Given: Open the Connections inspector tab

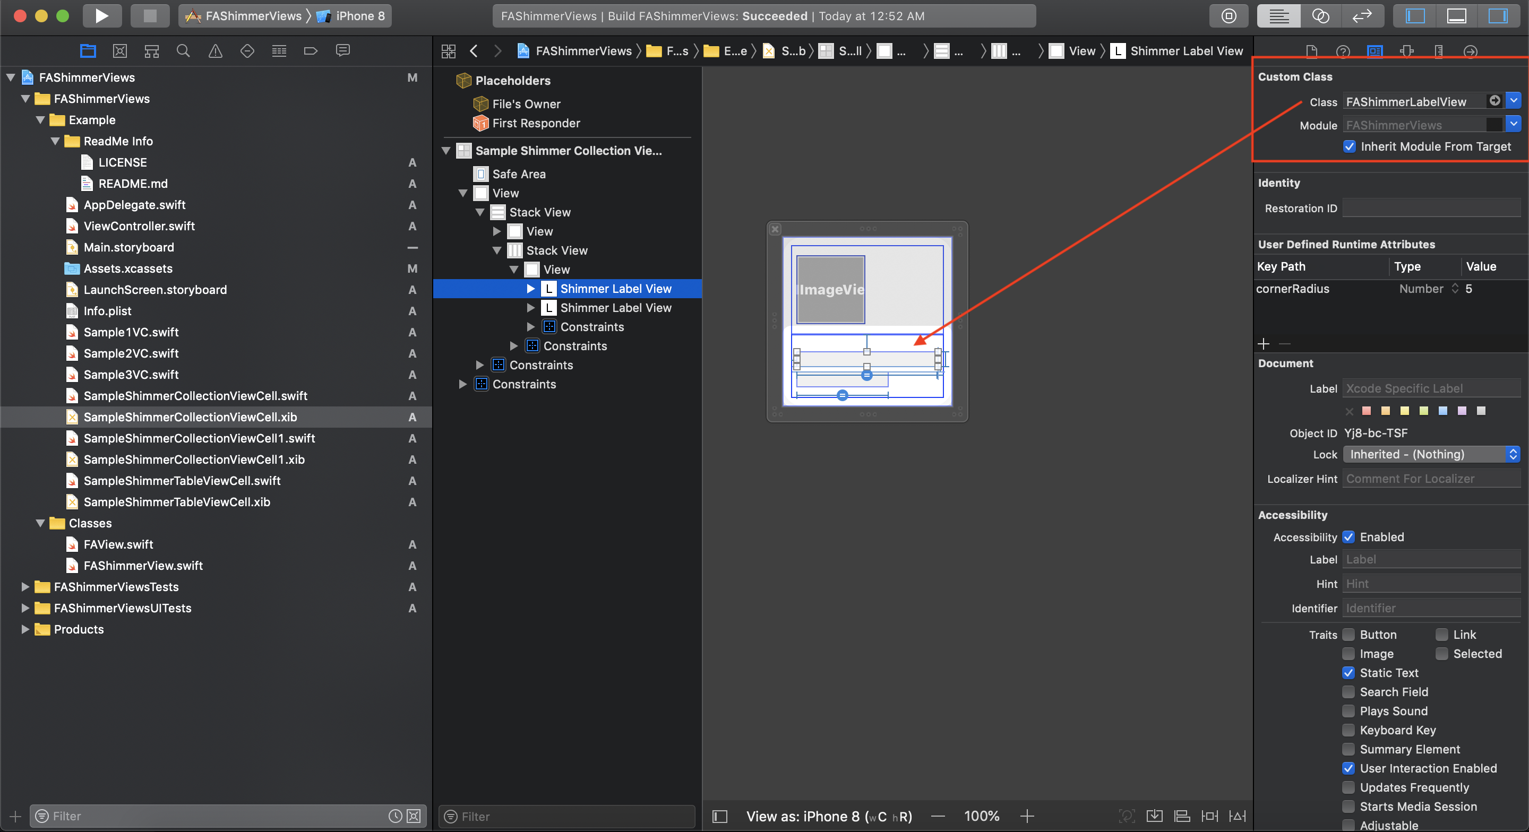Looking at the screenshot, I should click(x=1470, y=51).
